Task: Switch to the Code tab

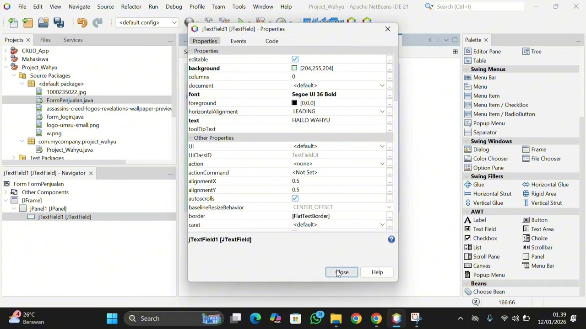Action: point(272,41)
